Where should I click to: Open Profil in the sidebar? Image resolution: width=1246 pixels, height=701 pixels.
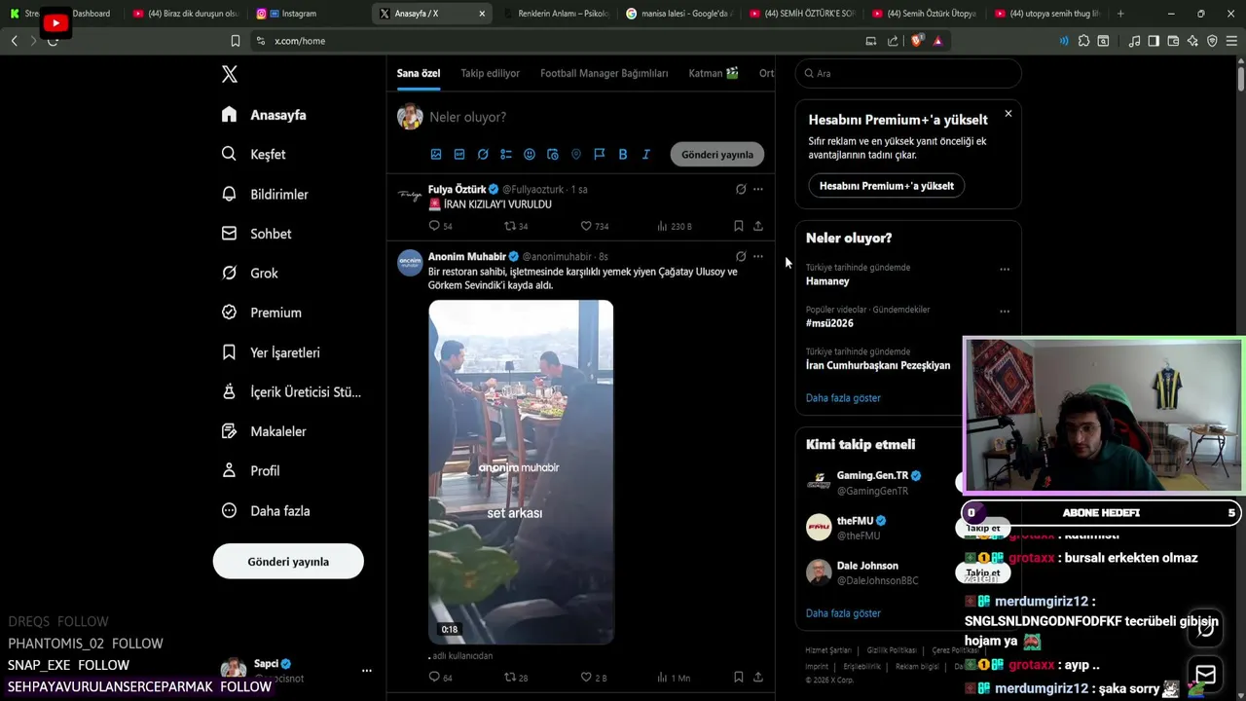pos(250,470)
